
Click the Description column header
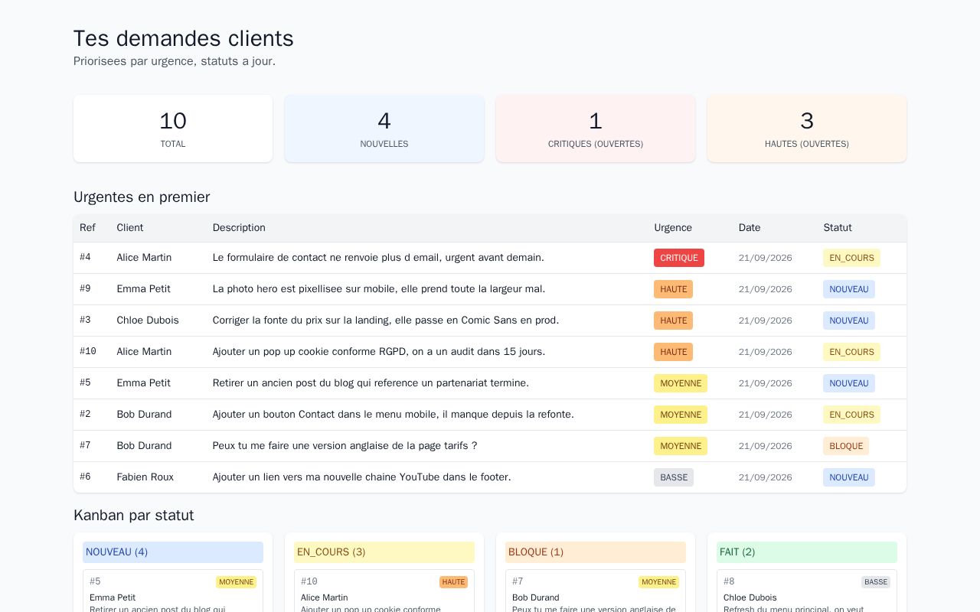tap(239, 228)
